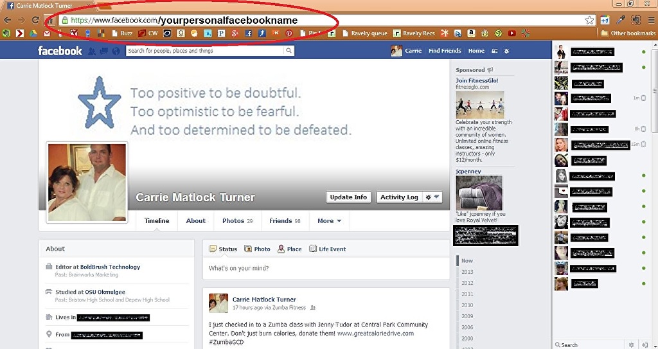
Task: Hide the chat sidebar with arrow icon
Action: (645, 345)
